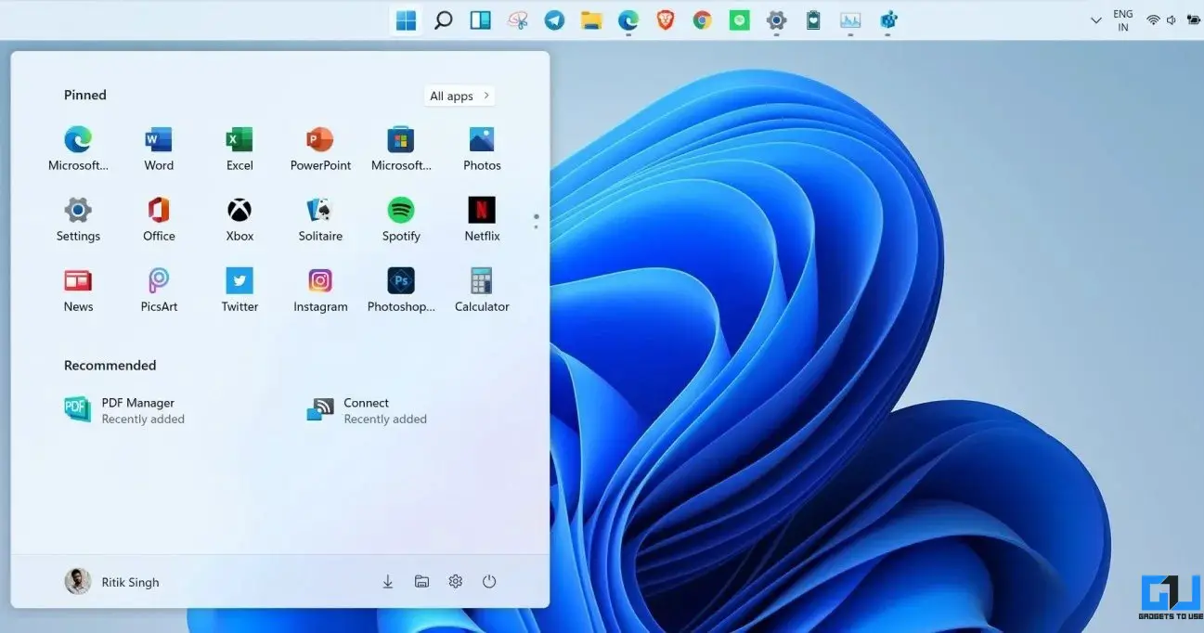The image size is (1204, 633).
Task: Launch PicsArt from pinned apps
Action: 159,290
